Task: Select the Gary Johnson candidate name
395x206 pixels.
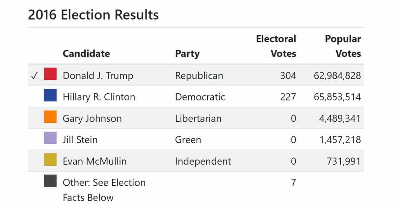Action: pos(92,118)
